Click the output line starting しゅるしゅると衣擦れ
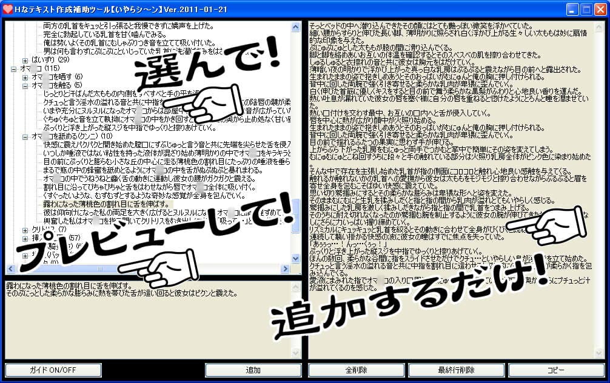This screenshot has height=383, width=610. 392,62
